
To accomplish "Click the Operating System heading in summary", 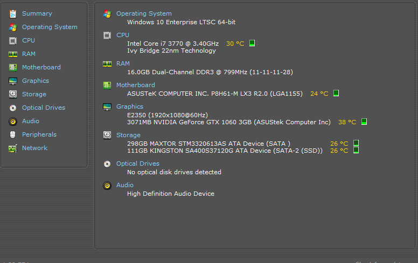I will pyautogui.click(x=144, y=13).
